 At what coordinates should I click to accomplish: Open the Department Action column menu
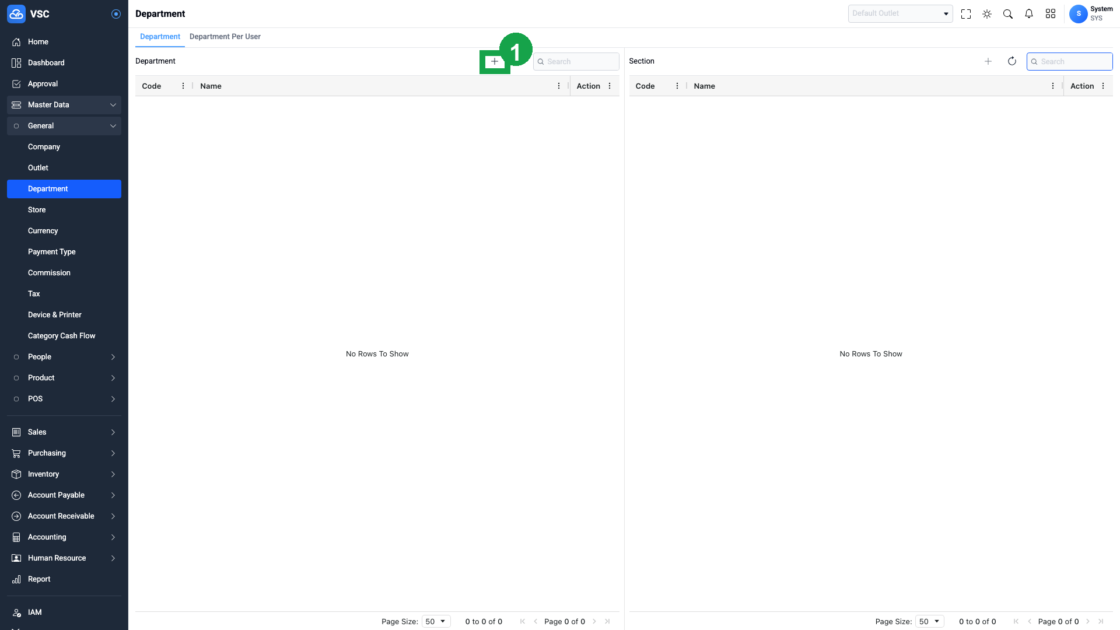coord(610,86)
